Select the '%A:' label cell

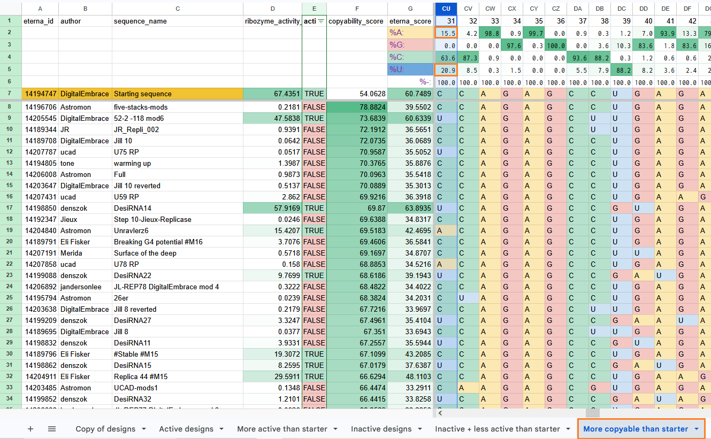(410, 32)
